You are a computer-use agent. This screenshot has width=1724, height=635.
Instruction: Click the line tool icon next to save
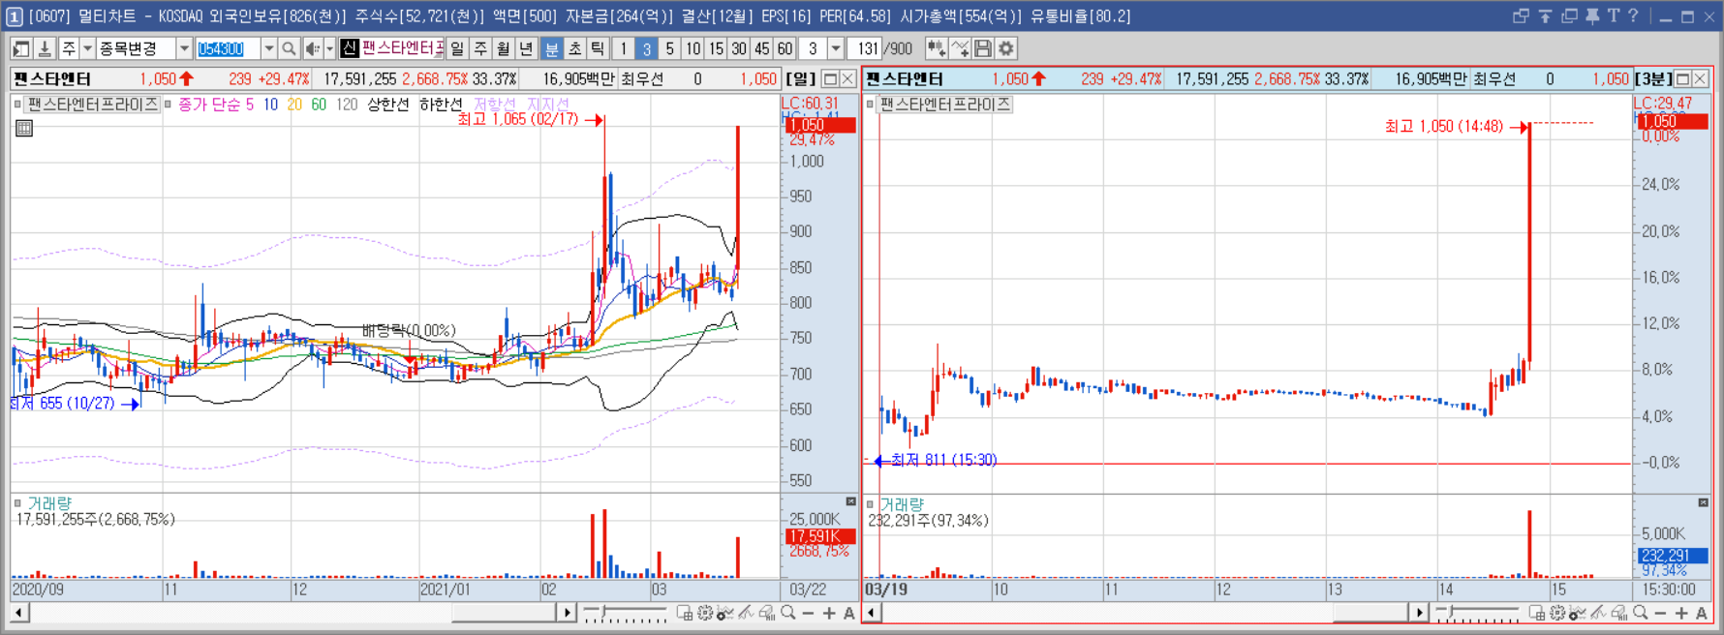click(x=960, y=48)
